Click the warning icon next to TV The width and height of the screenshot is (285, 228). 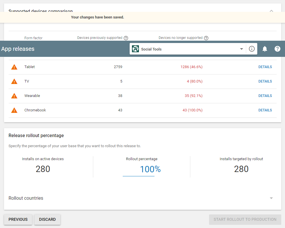point(14,81)
